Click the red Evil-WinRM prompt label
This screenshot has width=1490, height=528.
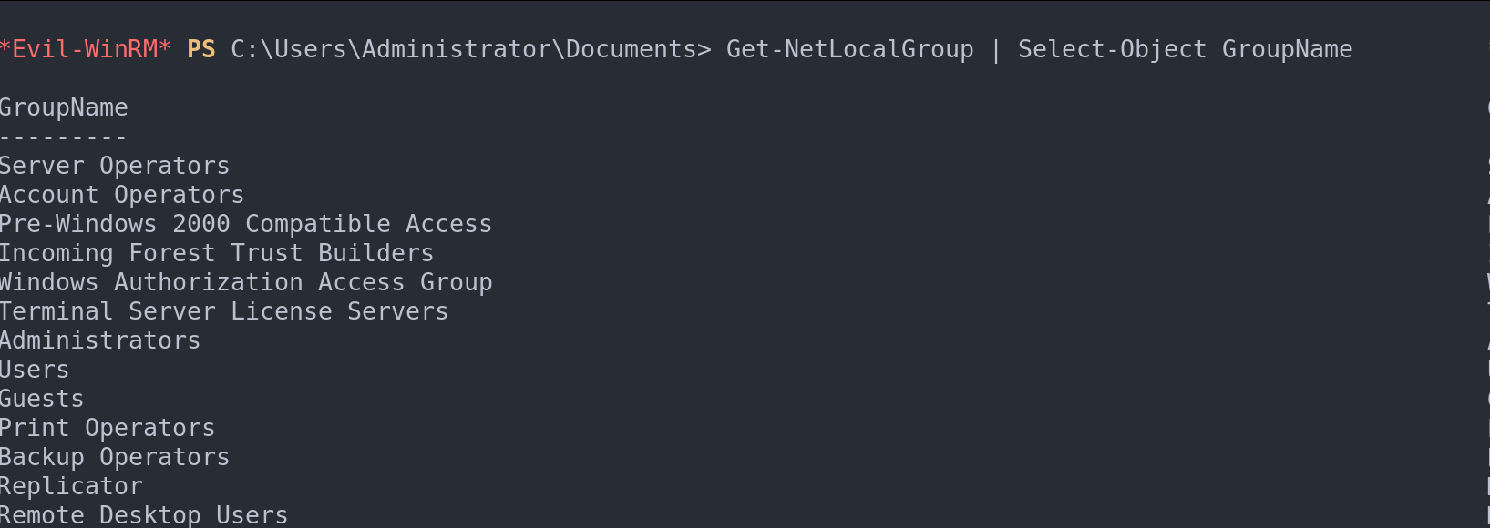86,49
